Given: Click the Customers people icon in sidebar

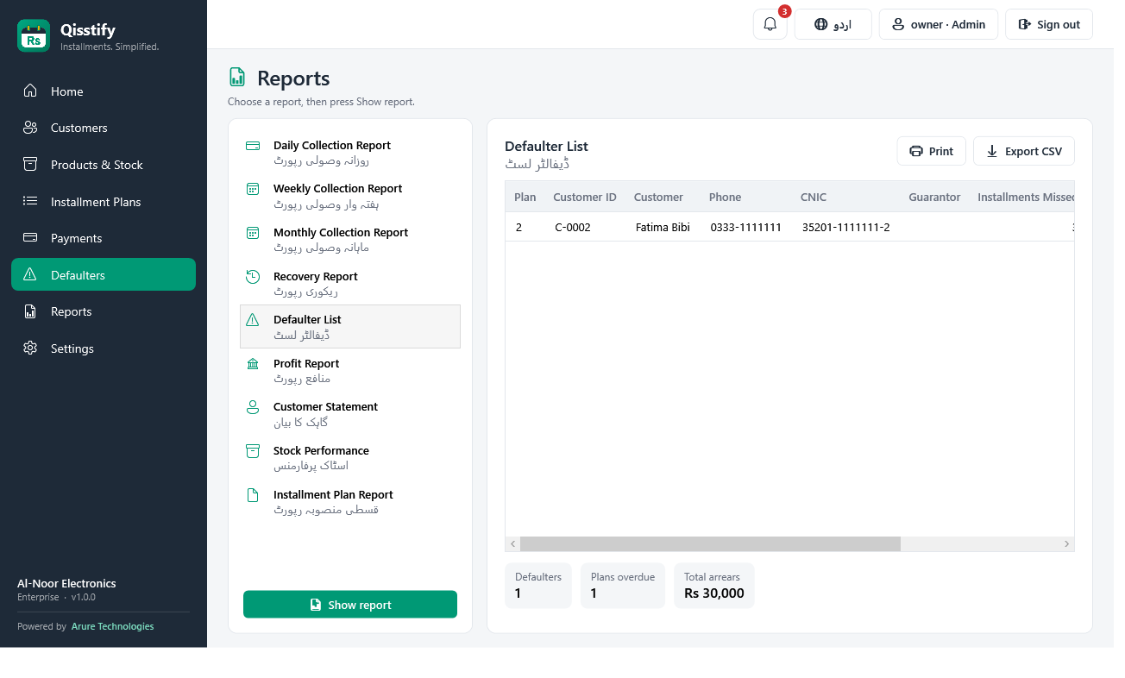Looking at the screenshot, I should [x=30, y=128].
